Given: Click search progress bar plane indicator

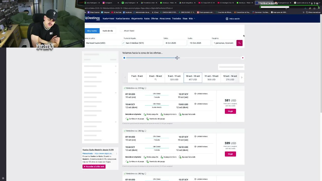Looking at the screenshot, I should click(x=177, y=58).
